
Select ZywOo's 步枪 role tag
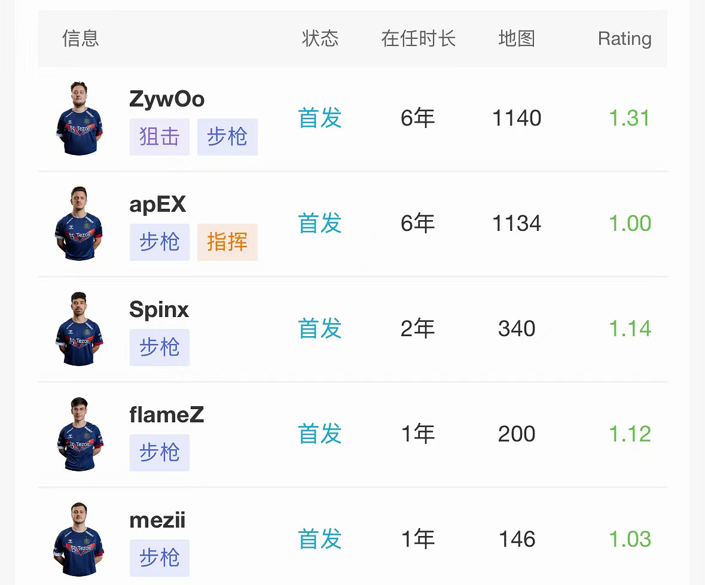coord(227,137)
